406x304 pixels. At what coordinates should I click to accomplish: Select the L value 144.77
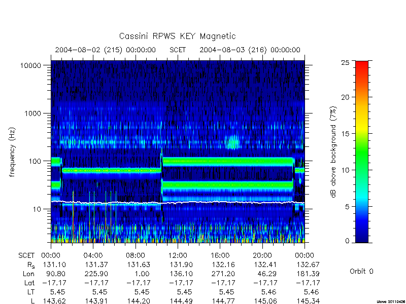[223, 301]
